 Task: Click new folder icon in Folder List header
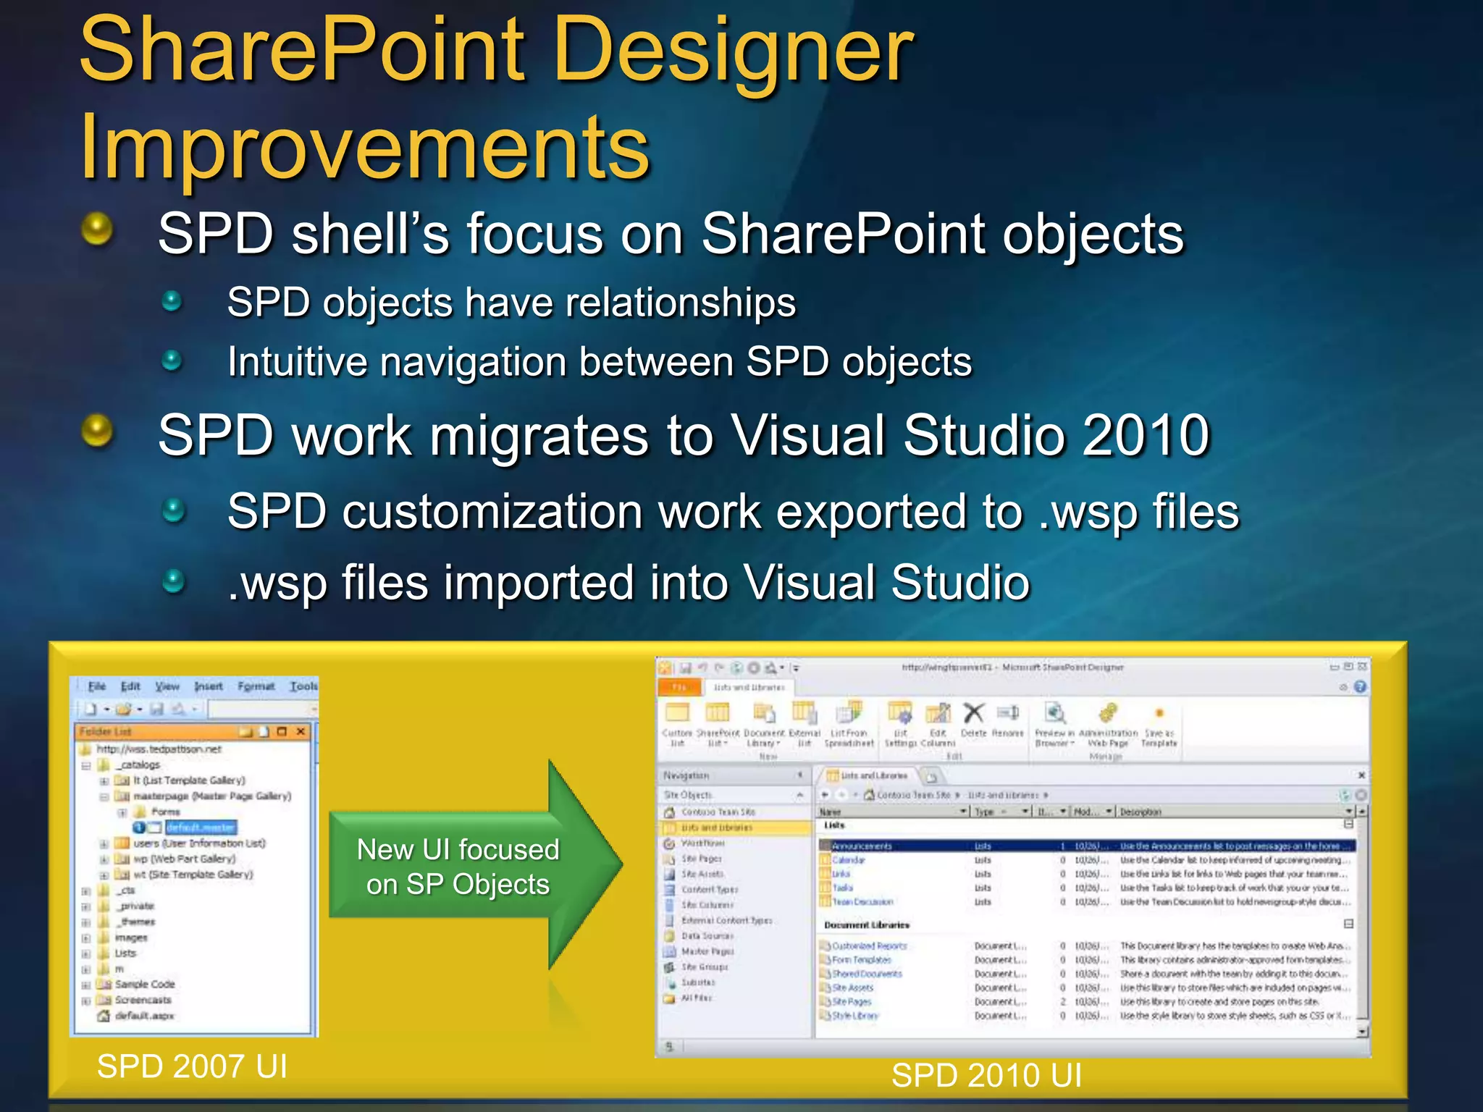pyautogui.click(x=246, y=731)
